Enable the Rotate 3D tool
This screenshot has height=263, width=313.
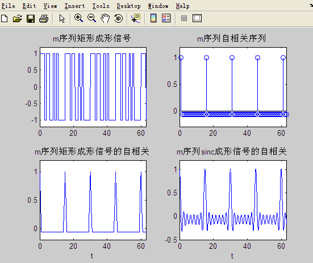pyautogui.click(x=118, y=18)
